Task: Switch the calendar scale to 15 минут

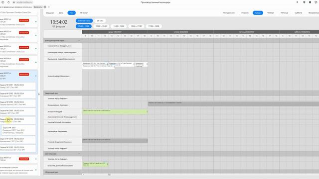Action: 84,13
